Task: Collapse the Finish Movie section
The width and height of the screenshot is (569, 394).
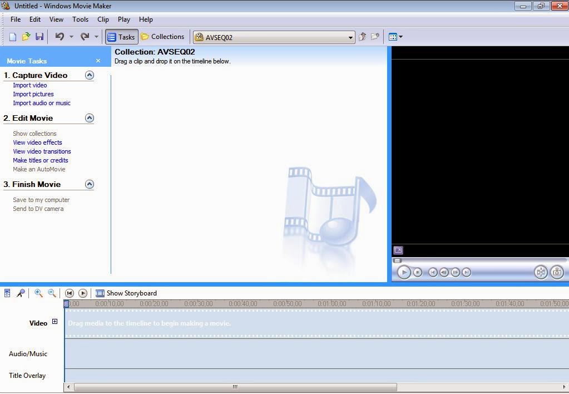Action: (x=89, y=184)
